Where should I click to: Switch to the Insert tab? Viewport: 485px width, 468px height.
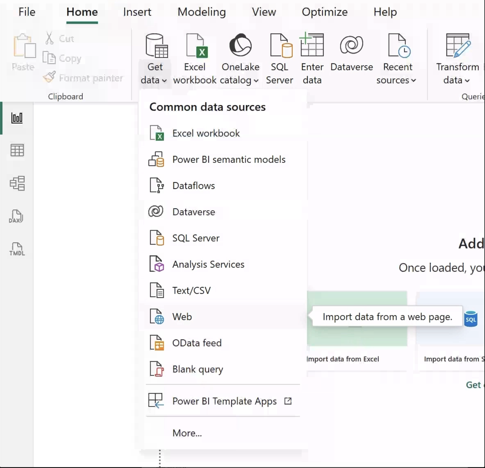[x=137, y=12]
